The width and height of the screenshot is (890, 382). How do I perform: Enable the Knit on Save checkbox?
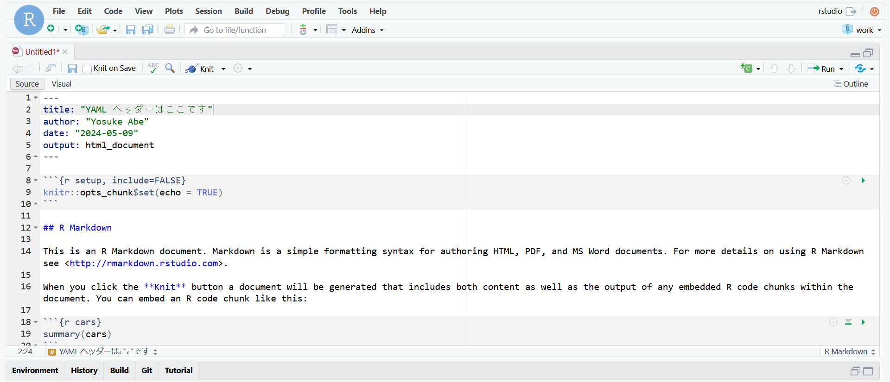(87, 69)
